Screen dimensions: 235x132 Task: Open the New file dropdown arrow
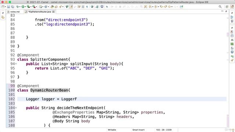(5, 7)
